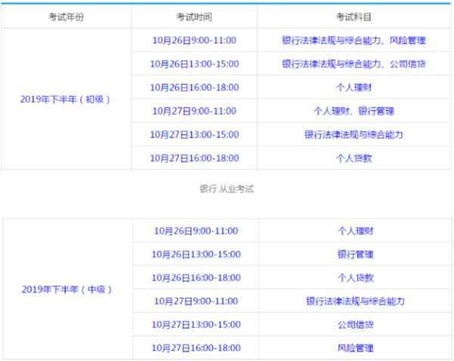This screenshot has width=454, height=361.
Task: Open the 公司信贷 subject in 中级 table
Action: (354, 325)
